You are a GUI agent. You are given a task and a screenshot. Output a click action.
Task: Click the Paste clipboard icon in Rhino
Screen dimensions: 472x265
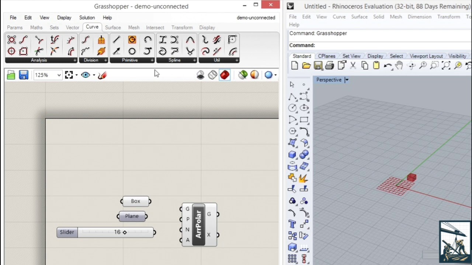coord(376,66)
